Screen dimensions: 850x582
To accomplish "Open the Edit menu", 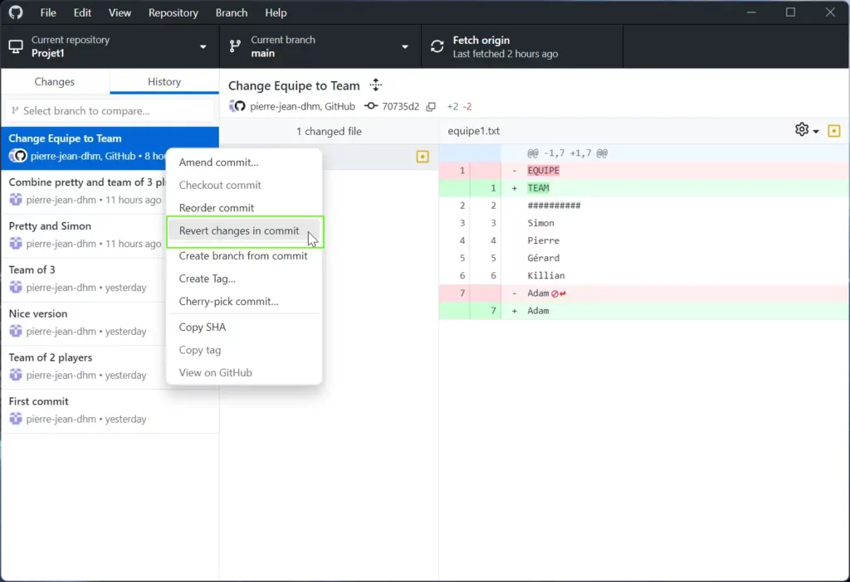I will click(82, 12).
